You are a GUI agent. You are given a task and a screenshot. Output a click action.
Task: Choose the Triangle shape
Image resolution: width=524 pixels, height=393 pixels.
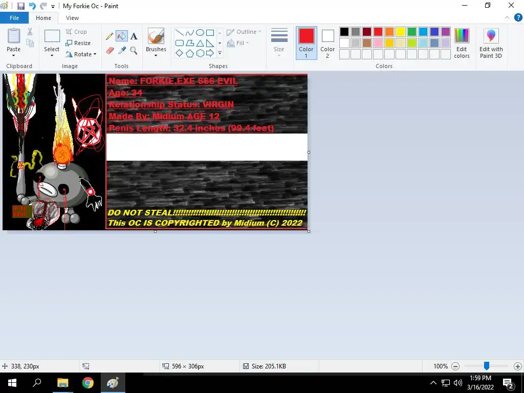click(200, 43)
